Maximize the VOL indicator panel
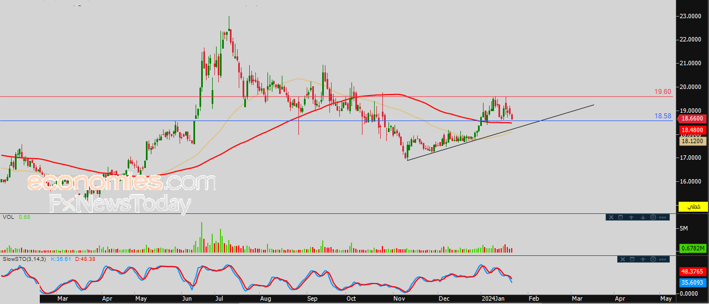This screenshot has width=709, height=304. (621, 217)
